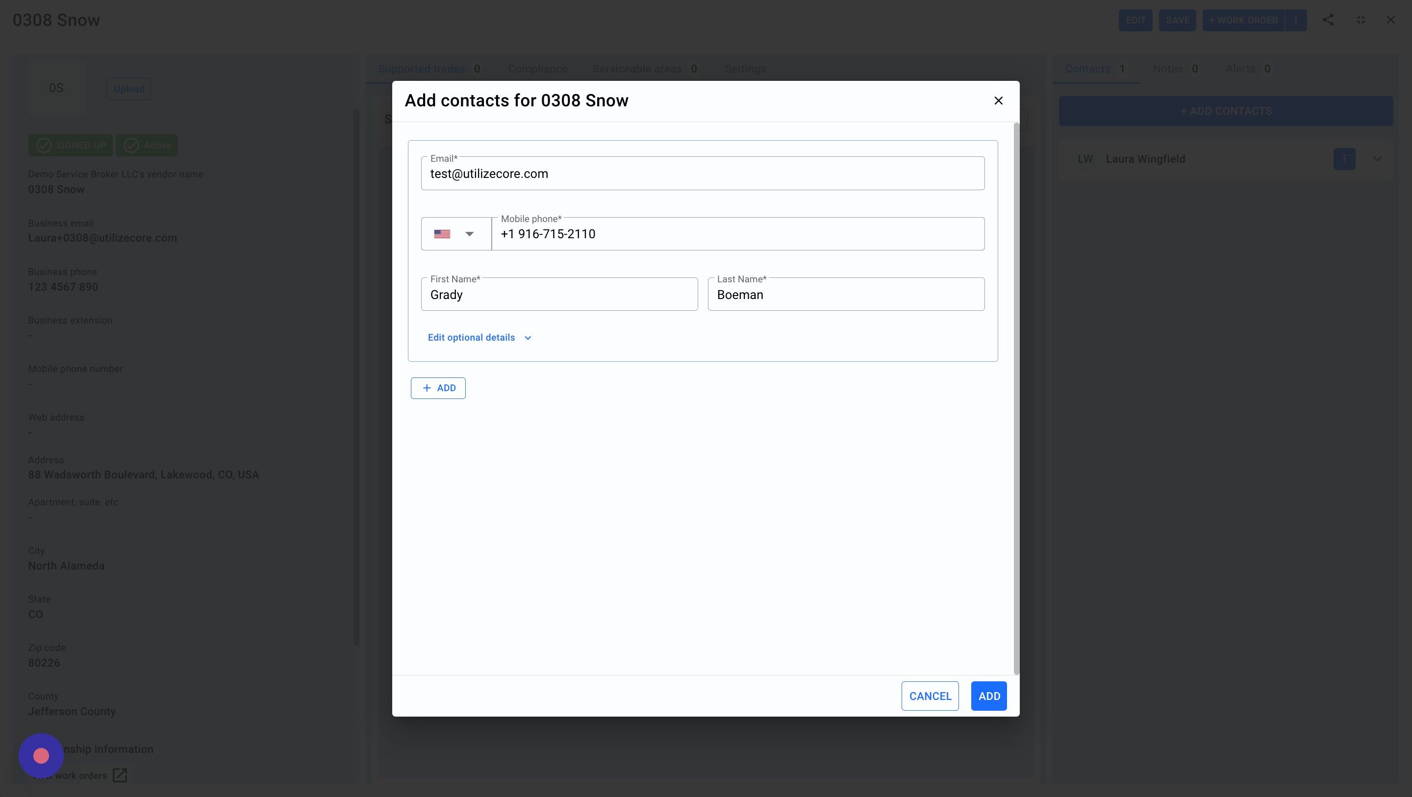Screen dimensions: 1412x797
Task: Click the First Name field with Grady
Action: 558,295
